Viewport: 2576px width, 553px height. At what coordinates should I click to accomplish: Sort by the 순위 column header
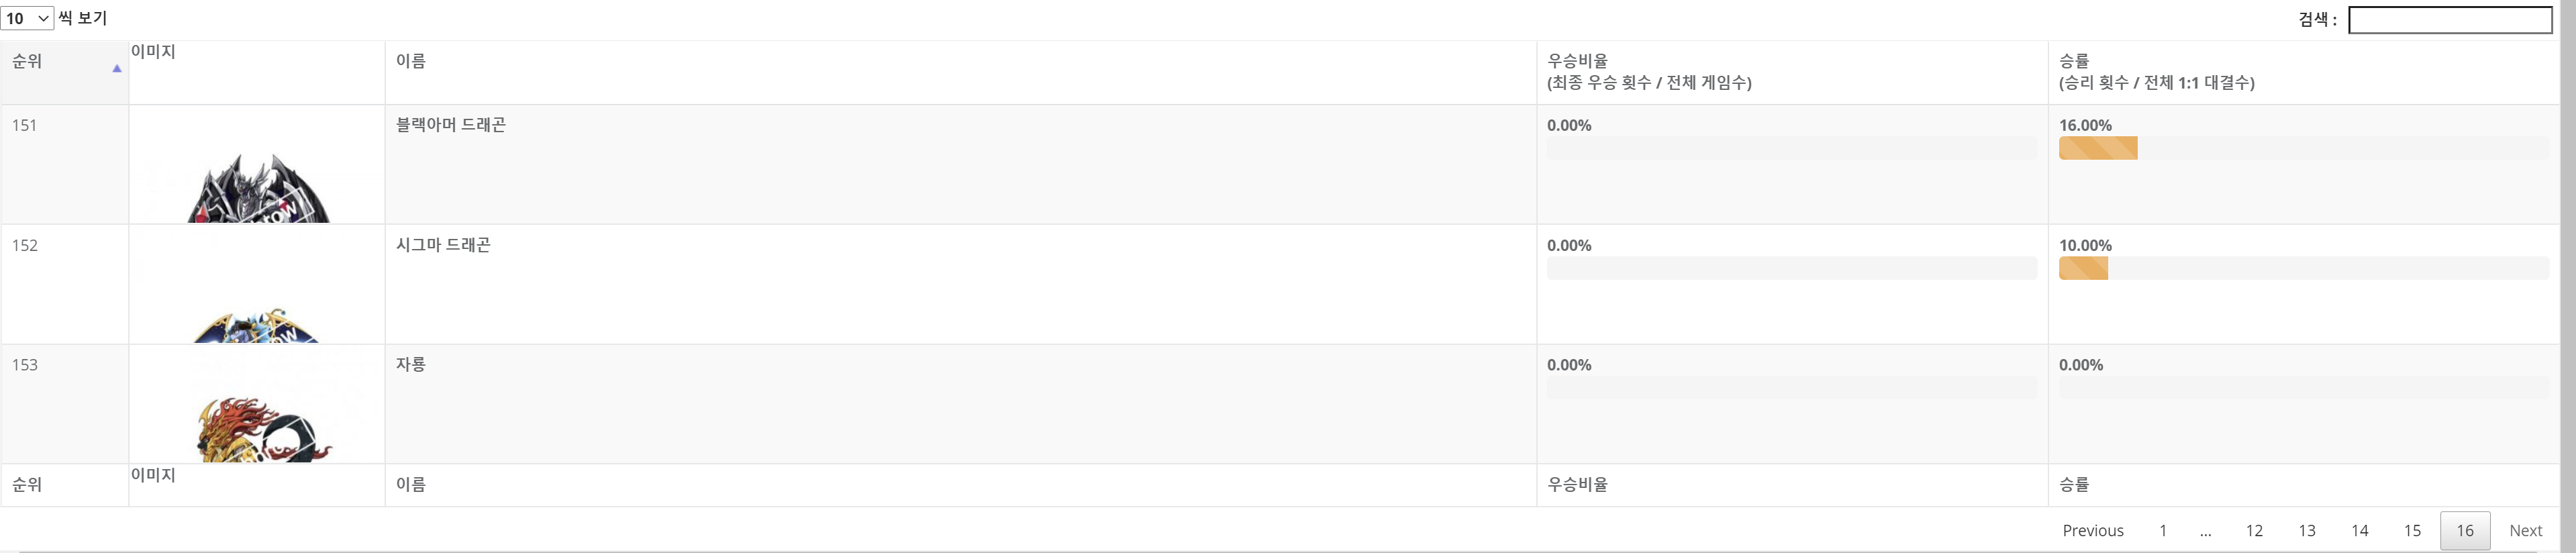pyautogui.click(x=65, y=72)
